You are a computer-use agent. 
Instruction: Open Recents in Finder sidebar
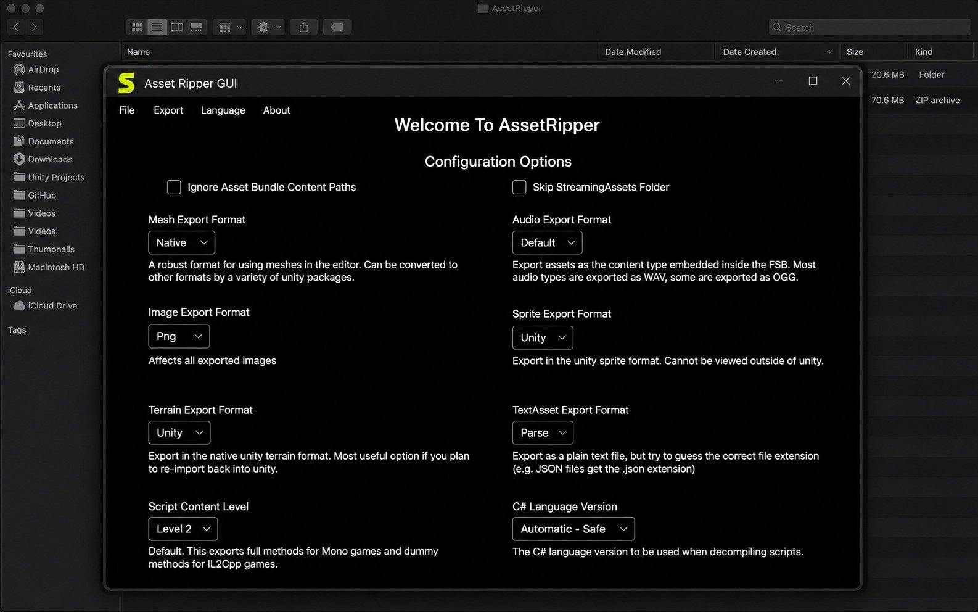[37, 88]
